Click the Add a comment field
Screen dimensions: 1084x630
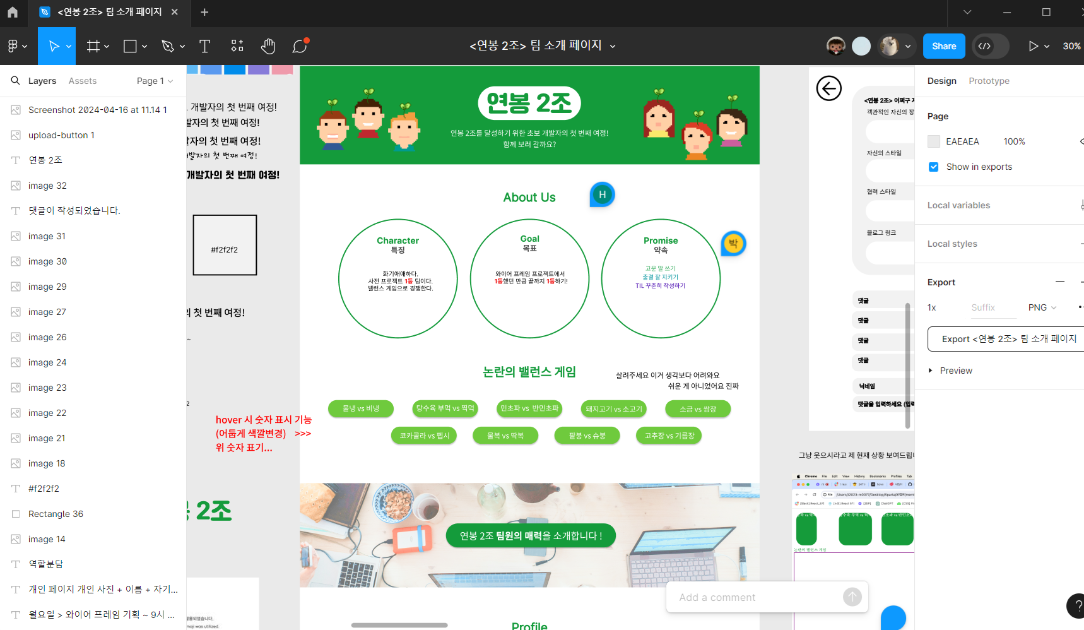(757, 597)
